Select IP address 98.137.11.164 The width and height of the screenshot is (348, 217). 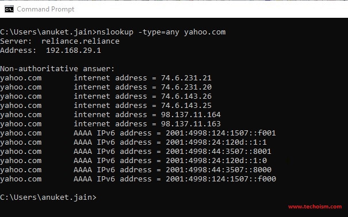191,115
